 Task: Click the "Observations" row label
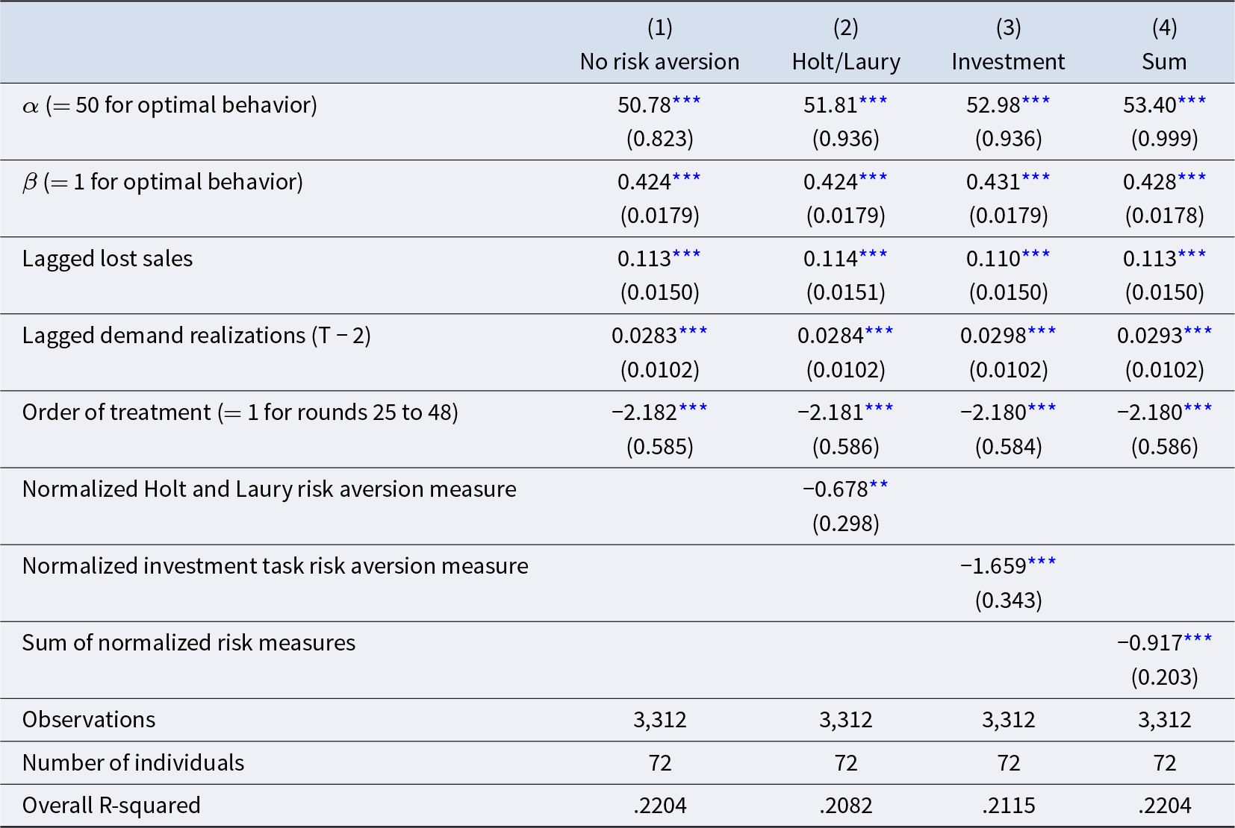coord(89,720)
